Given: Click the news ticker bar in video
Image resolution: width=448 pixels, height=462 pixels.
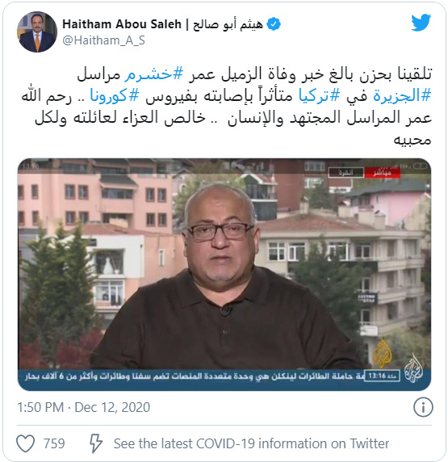Looking at the screenshot, I should point(224,376).
